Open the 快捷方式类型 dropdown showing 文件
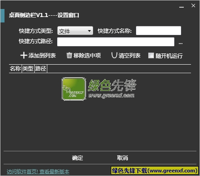 [75, 31]
